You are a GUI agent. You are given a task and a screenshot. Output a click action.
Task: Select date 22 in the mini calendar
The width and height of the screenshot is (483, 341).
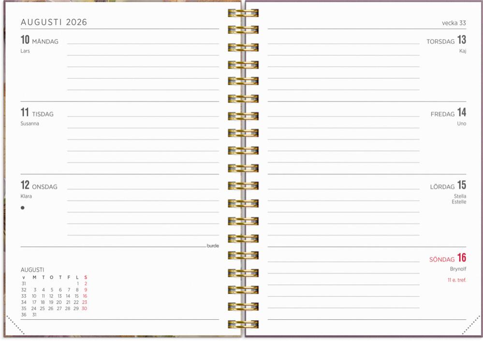coord(76,302)
